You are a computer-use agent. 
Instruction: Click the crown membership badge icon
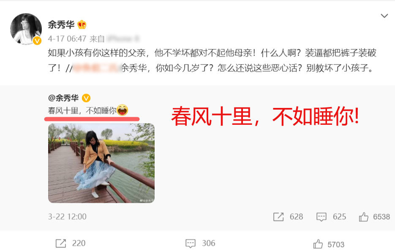pyautogui.click(x=82, y=24)
